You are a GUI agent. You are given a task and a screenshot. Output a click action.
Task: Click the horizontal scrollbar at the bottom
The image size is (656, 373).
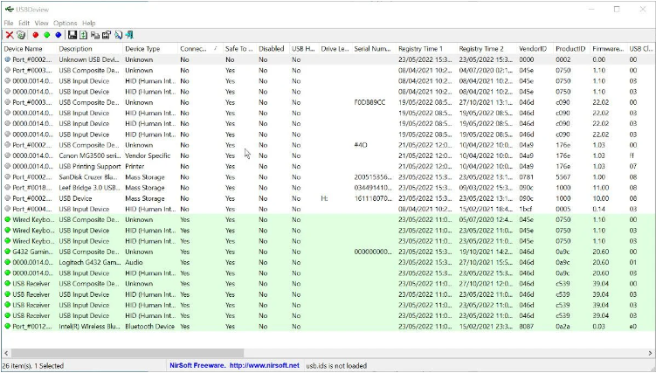(131, 353)
